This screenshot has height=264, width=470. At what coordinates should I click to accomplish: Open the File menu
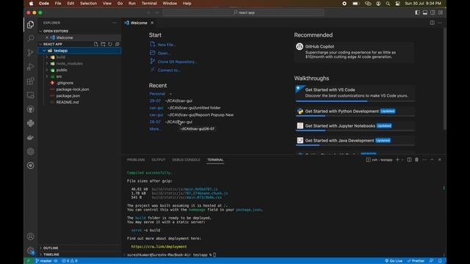pos(58,3)
